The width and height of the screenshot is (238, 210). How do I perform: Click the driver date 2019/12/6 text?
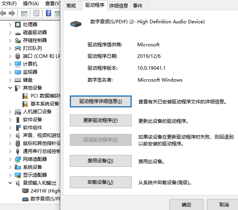point(149,56)
